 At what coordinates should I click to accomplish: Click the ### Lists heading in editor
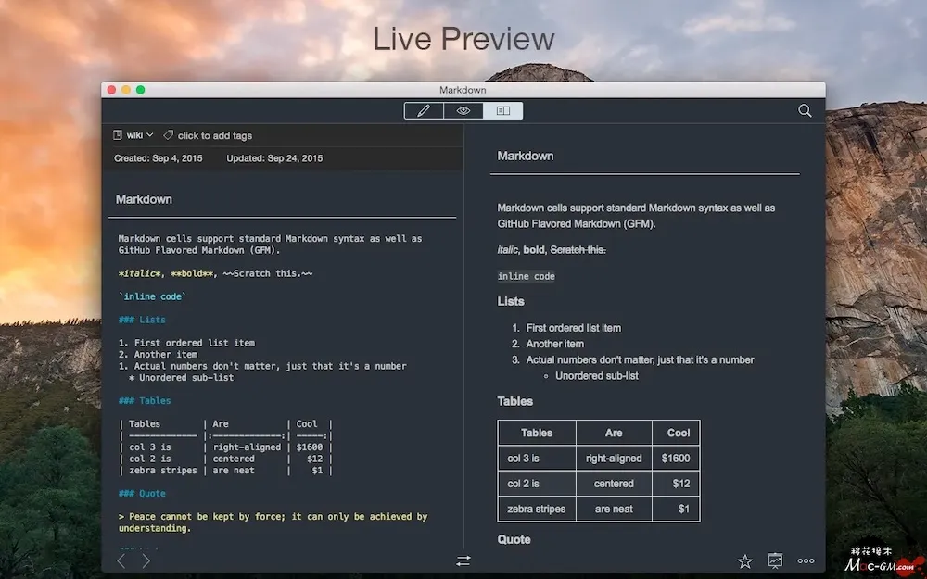pyautogui.click(x=142, y=320)
